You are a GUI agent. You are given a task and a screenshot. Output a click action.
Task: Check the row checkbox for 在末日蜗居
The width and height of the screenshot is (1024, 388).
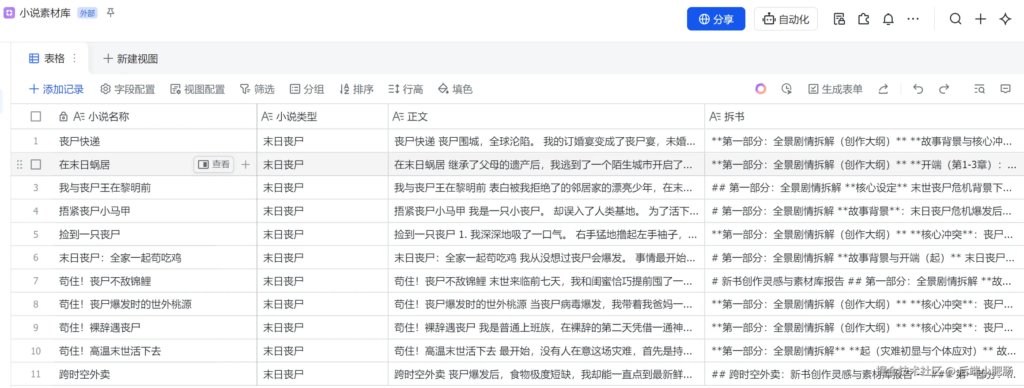36,165
